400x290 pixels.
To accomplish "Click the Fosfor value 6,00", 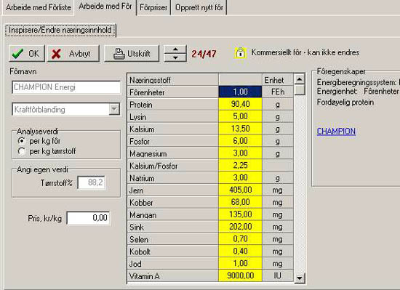I will click(x=240, y=141).
